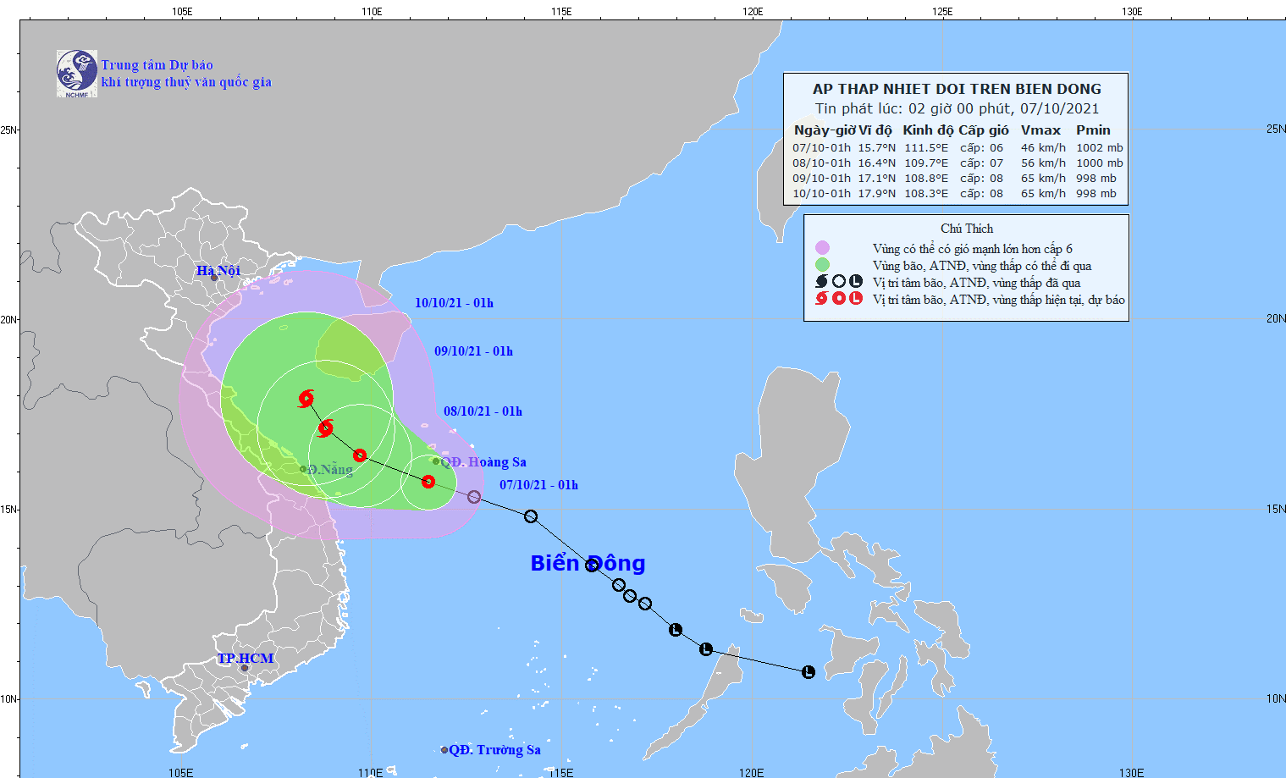Click the wind speed '46 km/h'

tap(1043, 148)
